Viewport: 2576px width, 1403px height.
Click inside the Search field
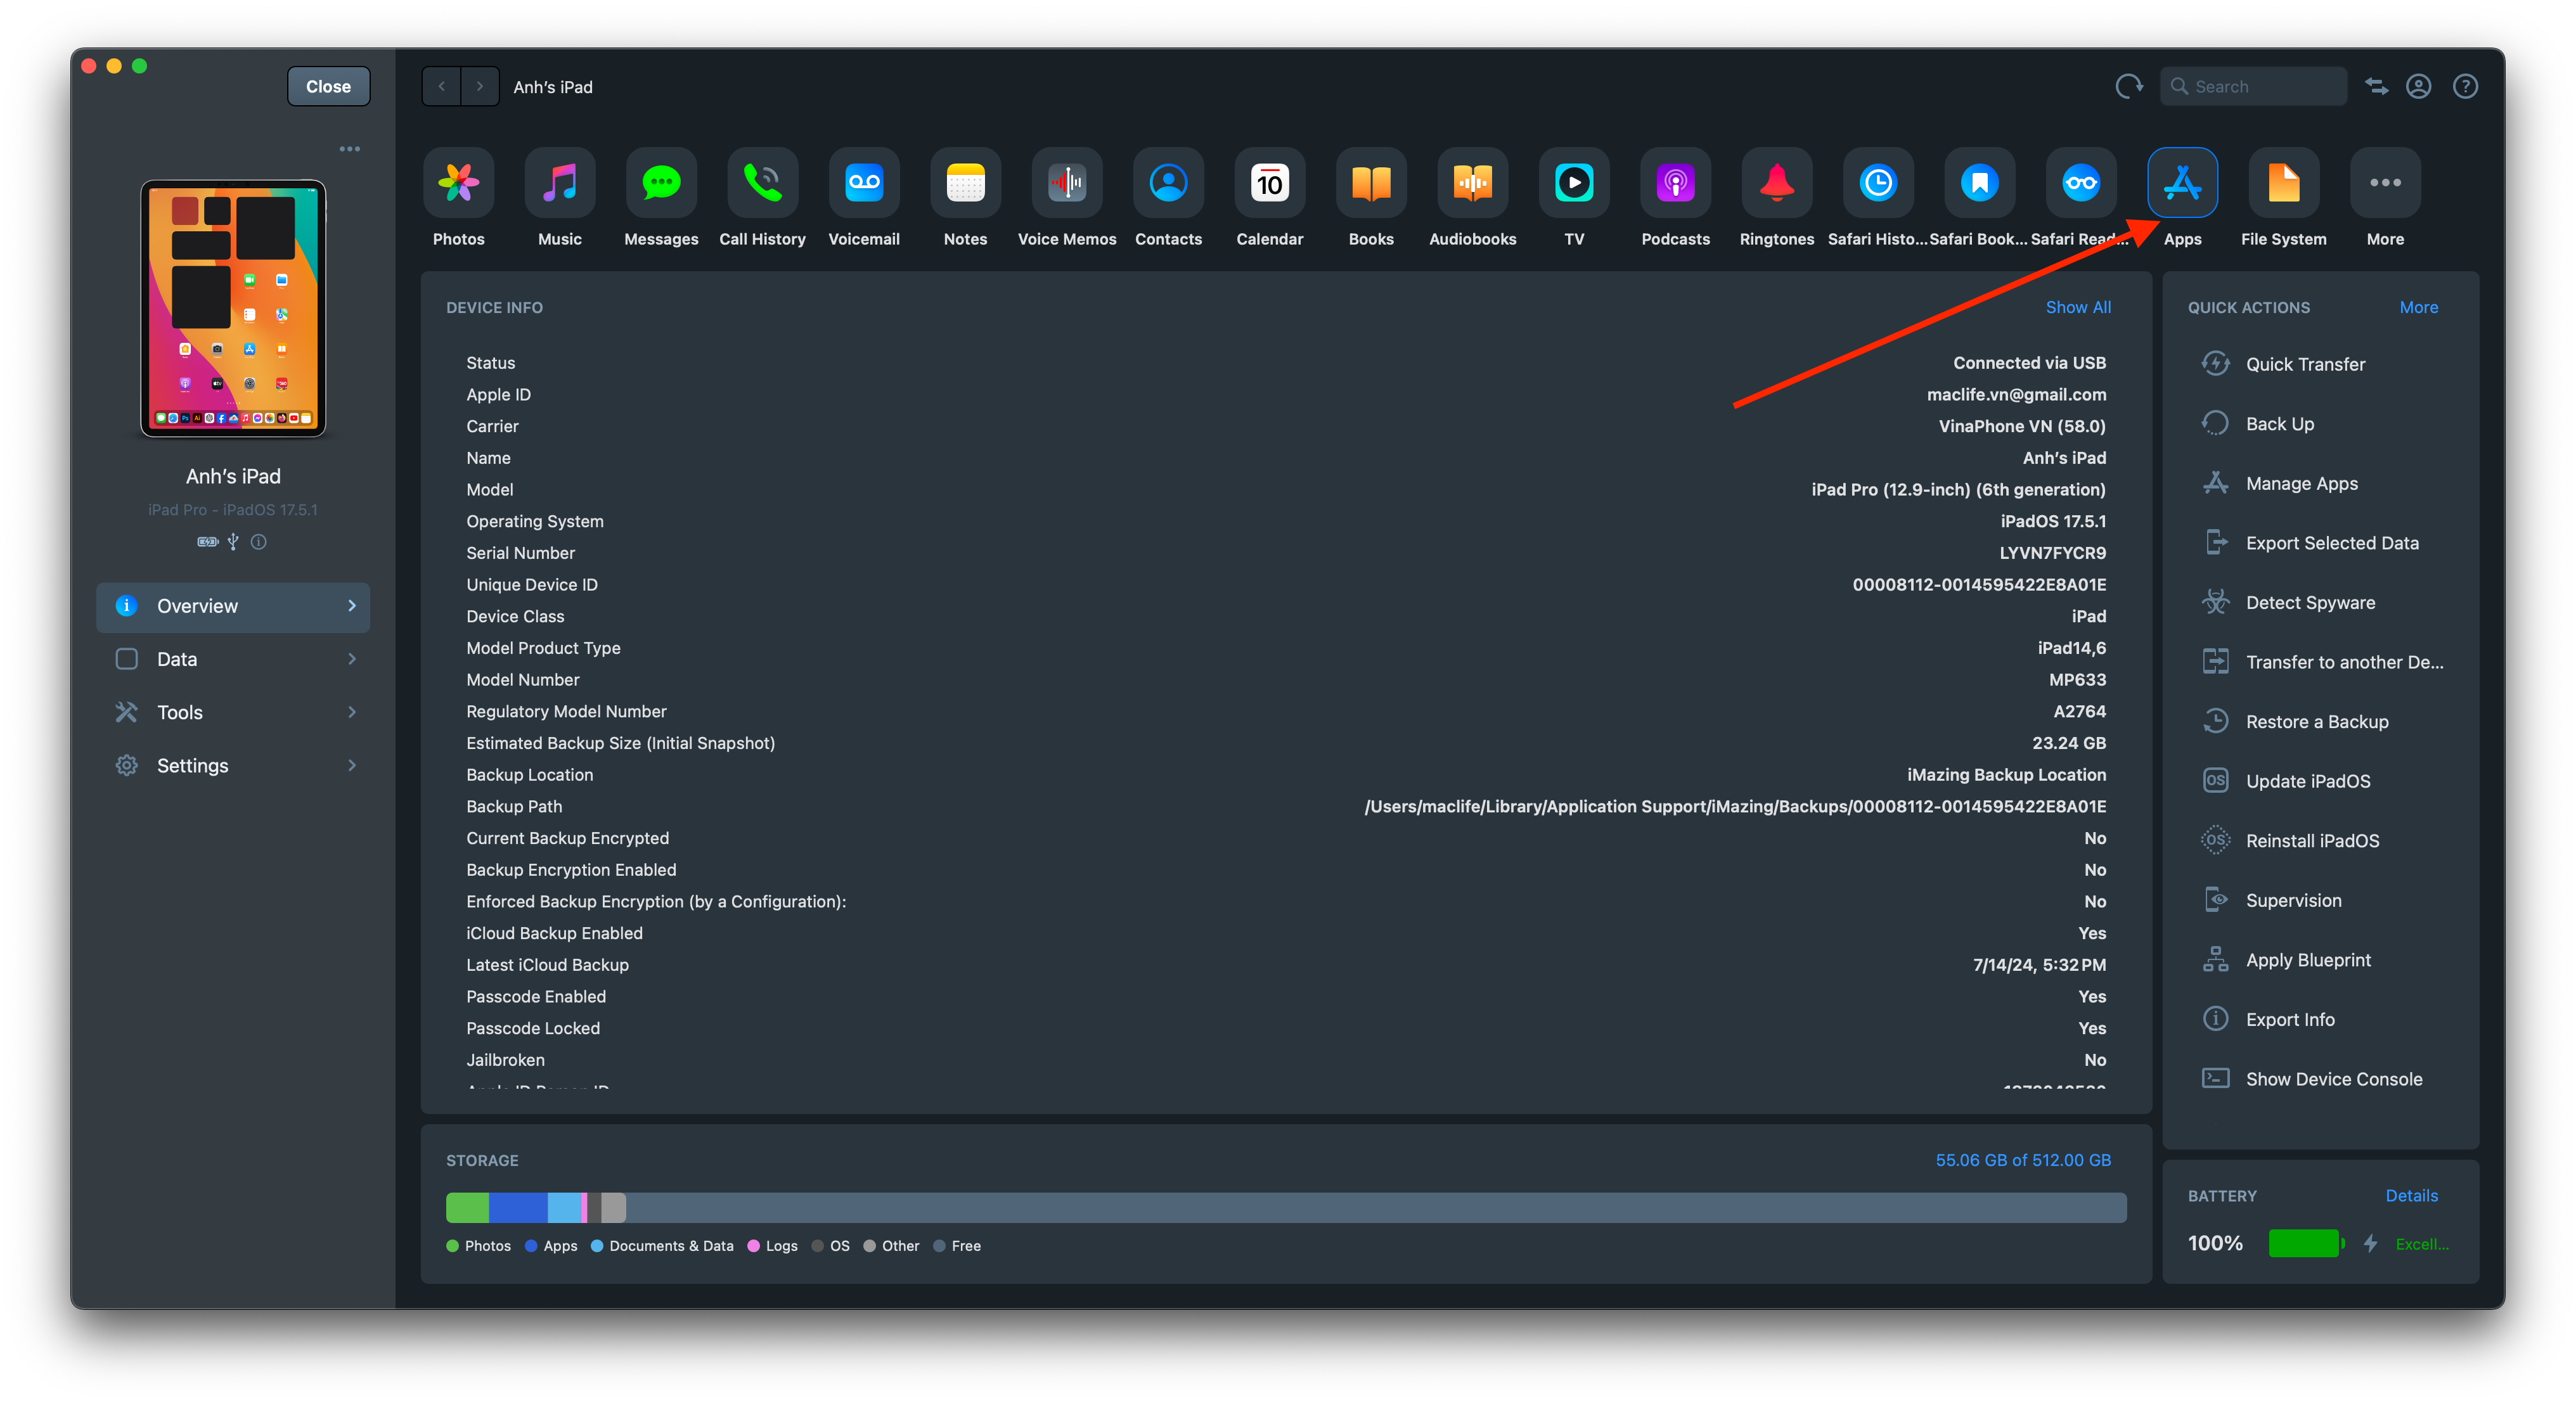(2252, 86)
